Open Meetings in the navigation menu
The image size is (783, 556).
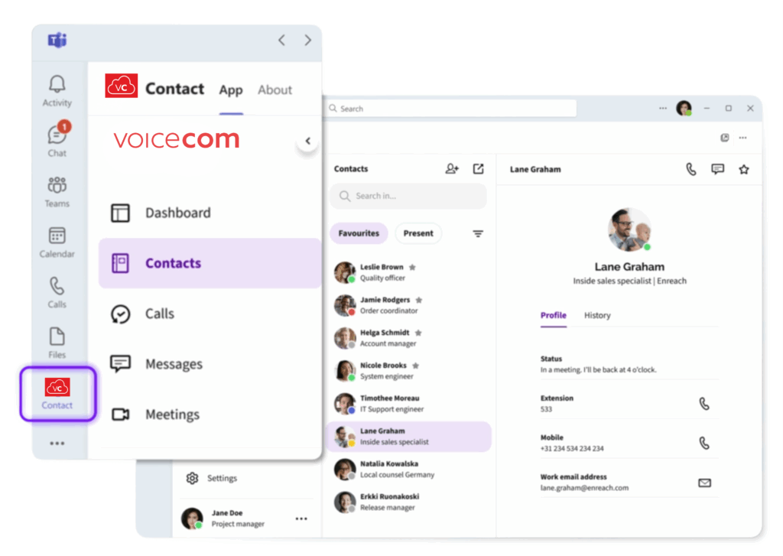coord(210,415)
